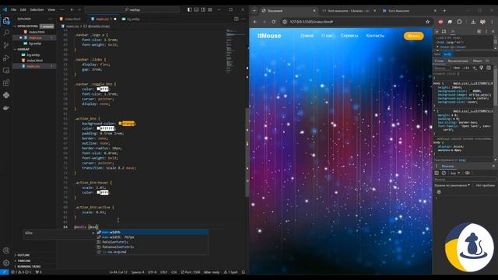Click VS Code remote indicator in status bar
Screen dimensions: 498x280
click(x=4, y=272)
